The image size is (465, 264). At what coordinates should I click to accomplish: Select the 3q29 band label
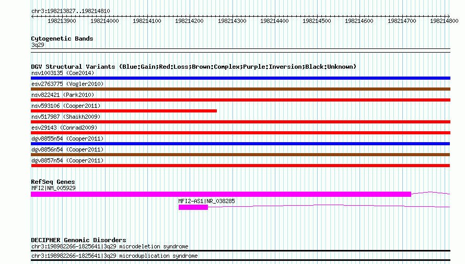pos(38,45)
